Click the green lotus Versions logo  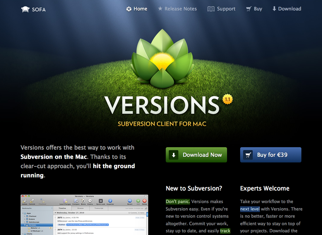[162, 59]
